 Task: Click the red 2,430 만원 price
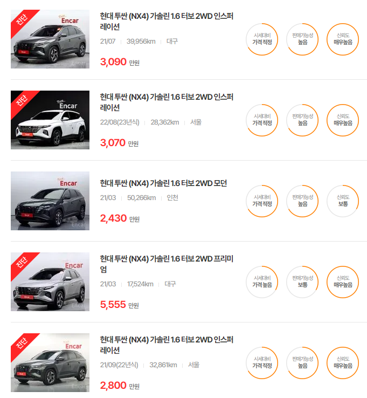(120, 218)
